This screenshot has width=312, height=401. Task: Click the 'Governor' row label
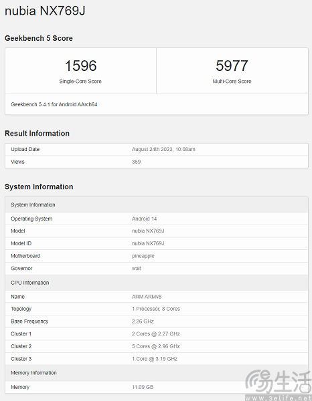click(x=21, y=269)
